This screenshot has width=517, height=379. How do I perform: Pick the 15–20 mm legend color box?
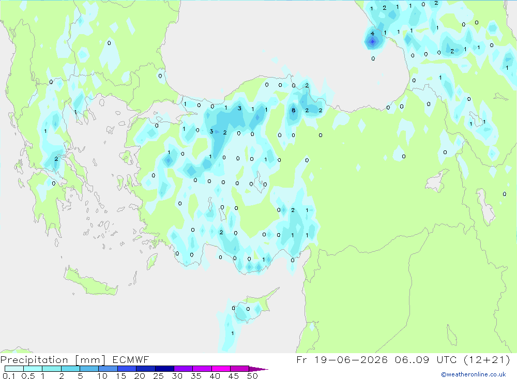tap(127, 369)
